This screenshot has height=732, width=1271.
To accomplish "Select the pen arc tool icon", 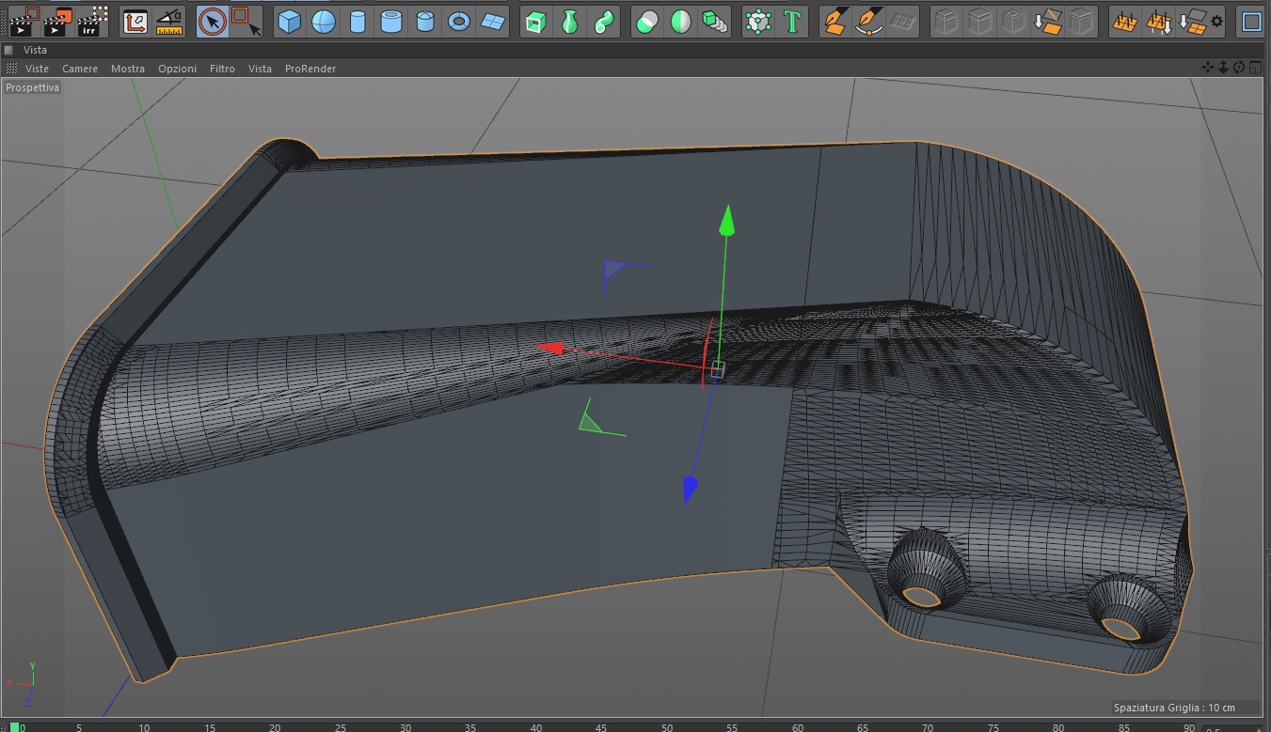I will tap(869, 22).
